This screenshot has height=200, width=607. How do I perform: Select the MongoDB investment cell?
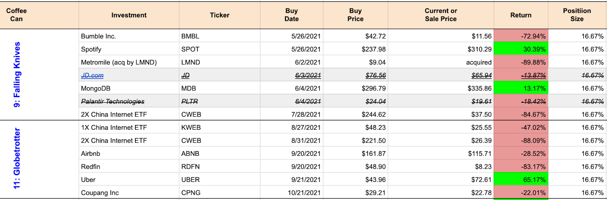pyautogui.click(x=96, y=88)
